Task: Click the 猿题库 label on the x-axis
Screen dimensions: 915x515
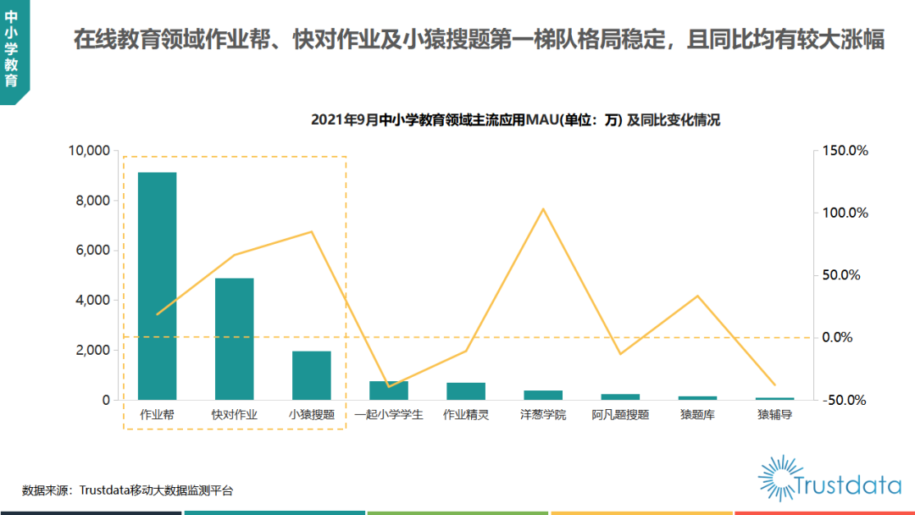Action: (697, 415)
